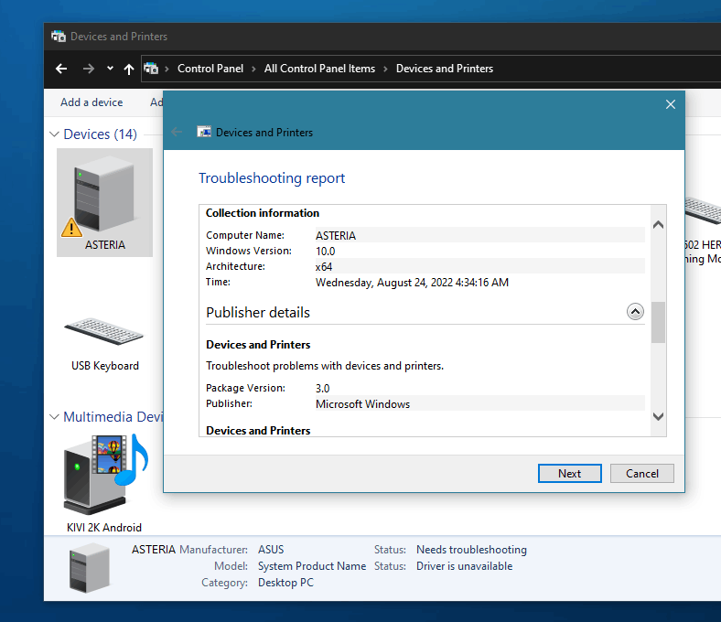Click the report scrollbar down arrow
The height and width of the screenshot is (622, 721).
tap(658, 416)
